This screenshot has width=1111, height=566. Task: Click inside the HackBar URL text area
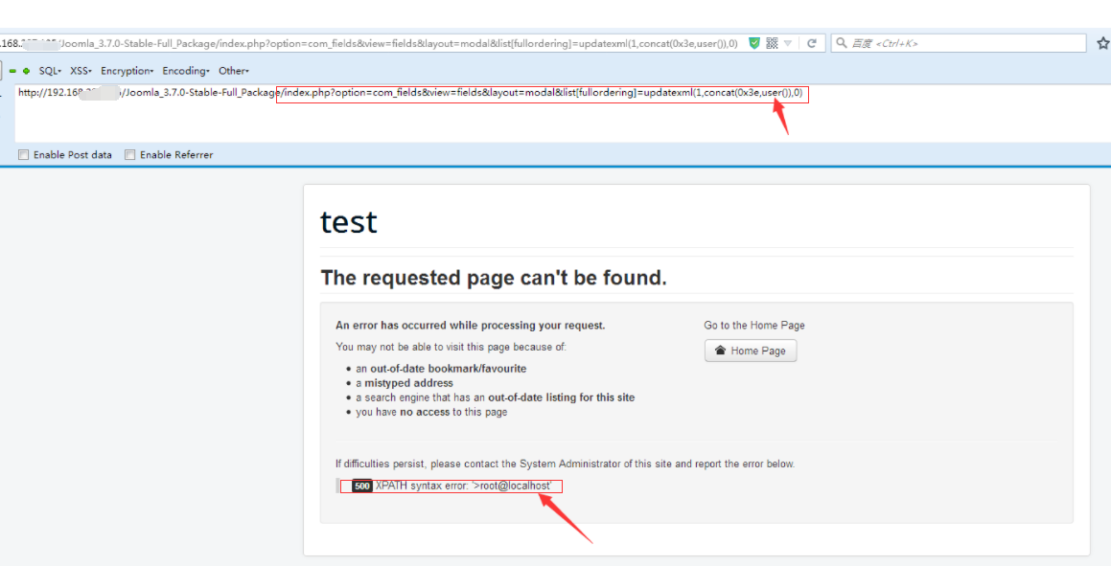(x=564, y=114)
